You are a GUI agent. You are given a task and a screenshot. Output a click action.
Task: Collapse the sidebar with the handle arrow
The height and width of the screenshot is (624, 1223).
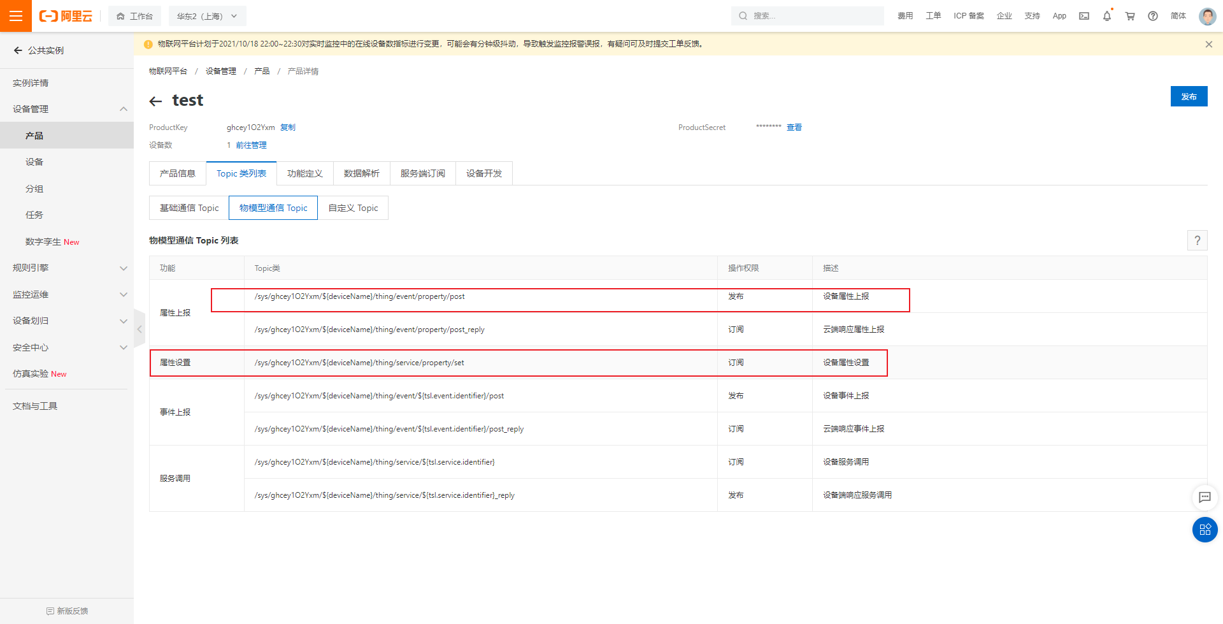click(x=139, y=329)
